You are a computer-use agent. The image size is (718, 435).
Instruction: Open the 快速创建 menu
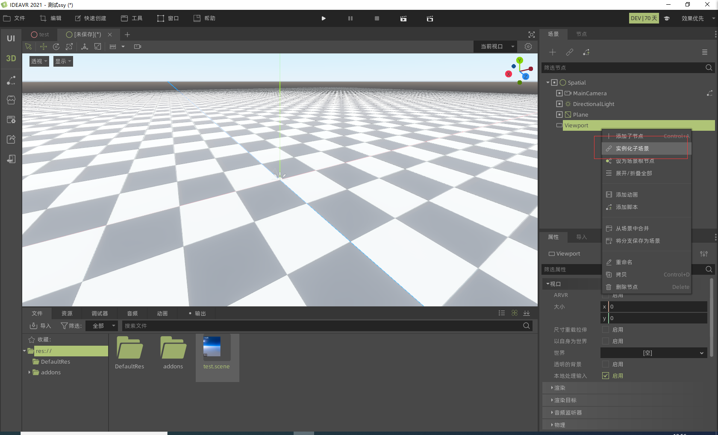tap(91, 18)
